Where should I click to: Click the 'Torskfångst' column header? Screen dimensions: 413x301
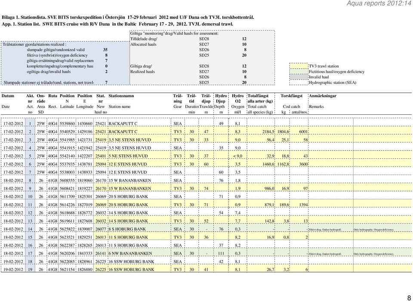291,96
